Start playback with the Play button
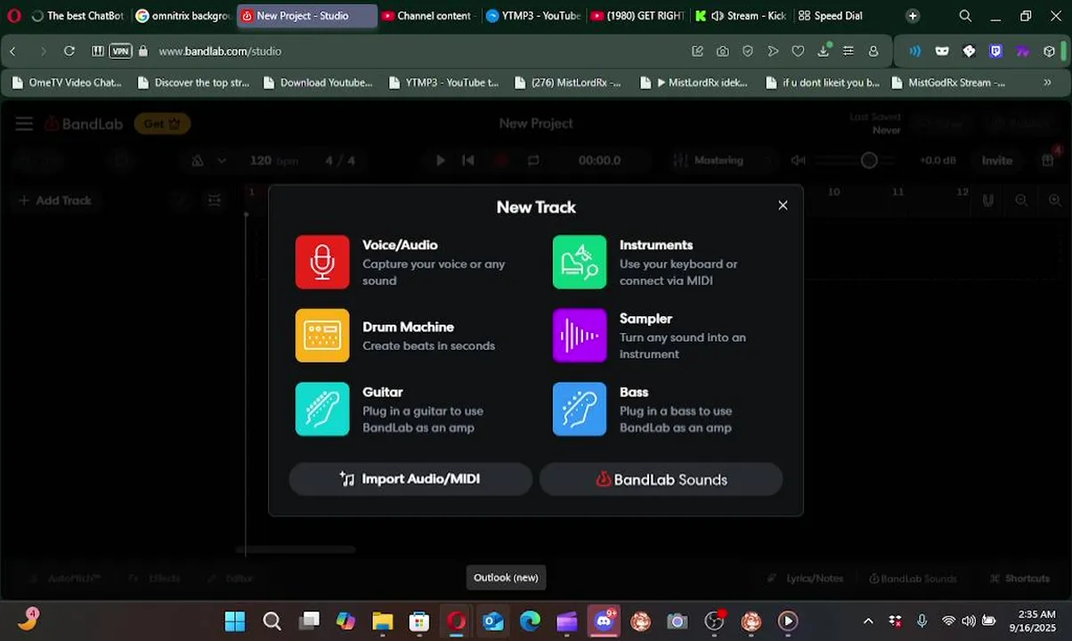This screenshot has height=641, width=1072. click(x=440, y=160)
